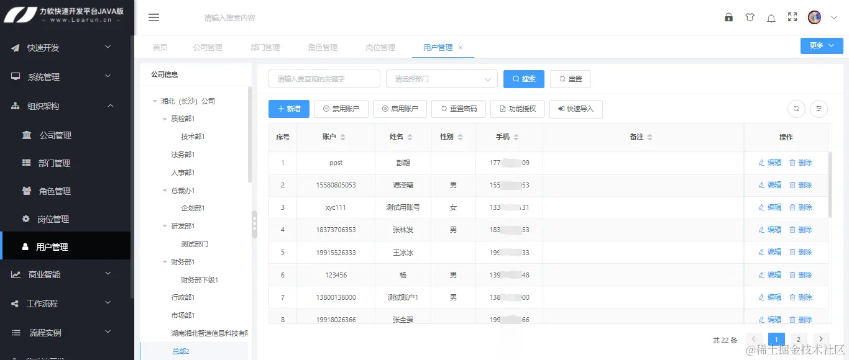Click the hamburger menu icon

click(154, 17)
